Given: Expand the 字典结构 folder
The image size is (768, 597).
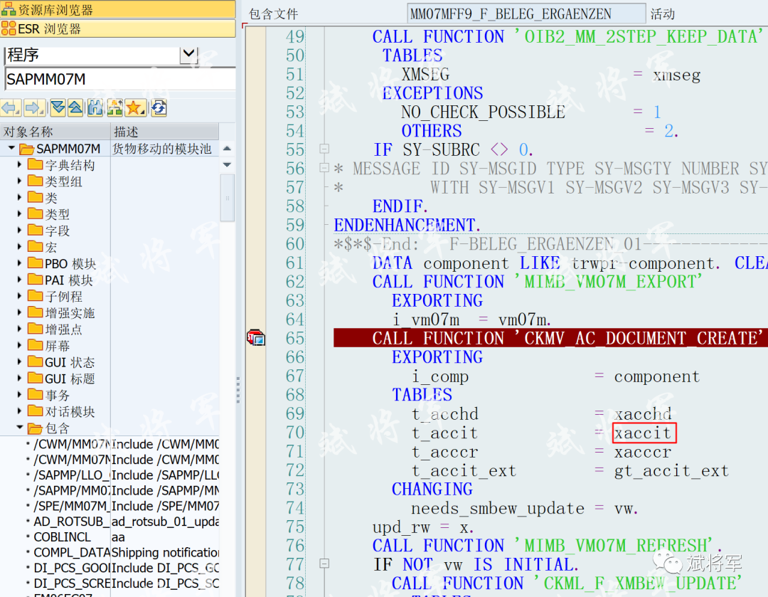Looking at the screenshot, I should pyautogui.click(x=20, y=164).
